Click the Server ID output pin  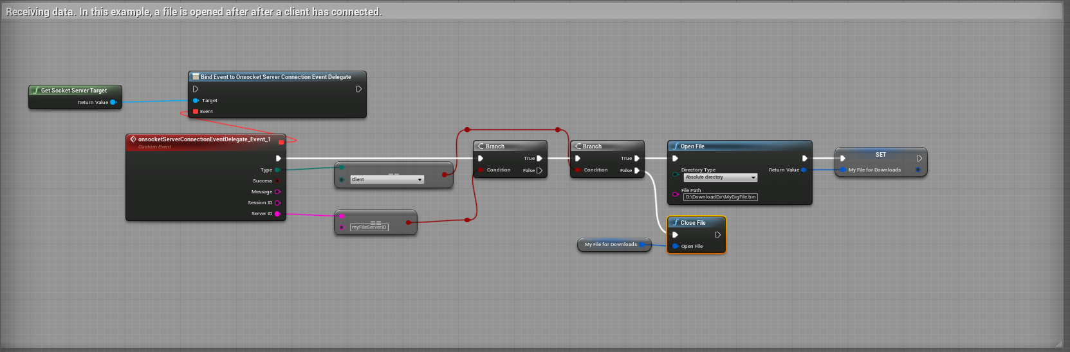click(x=277, y=214)
